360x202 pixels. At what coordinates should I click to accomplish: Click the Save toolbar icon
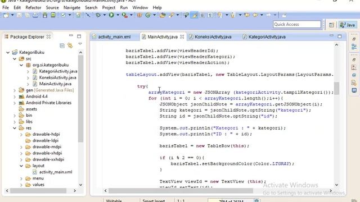coord(19,15)
